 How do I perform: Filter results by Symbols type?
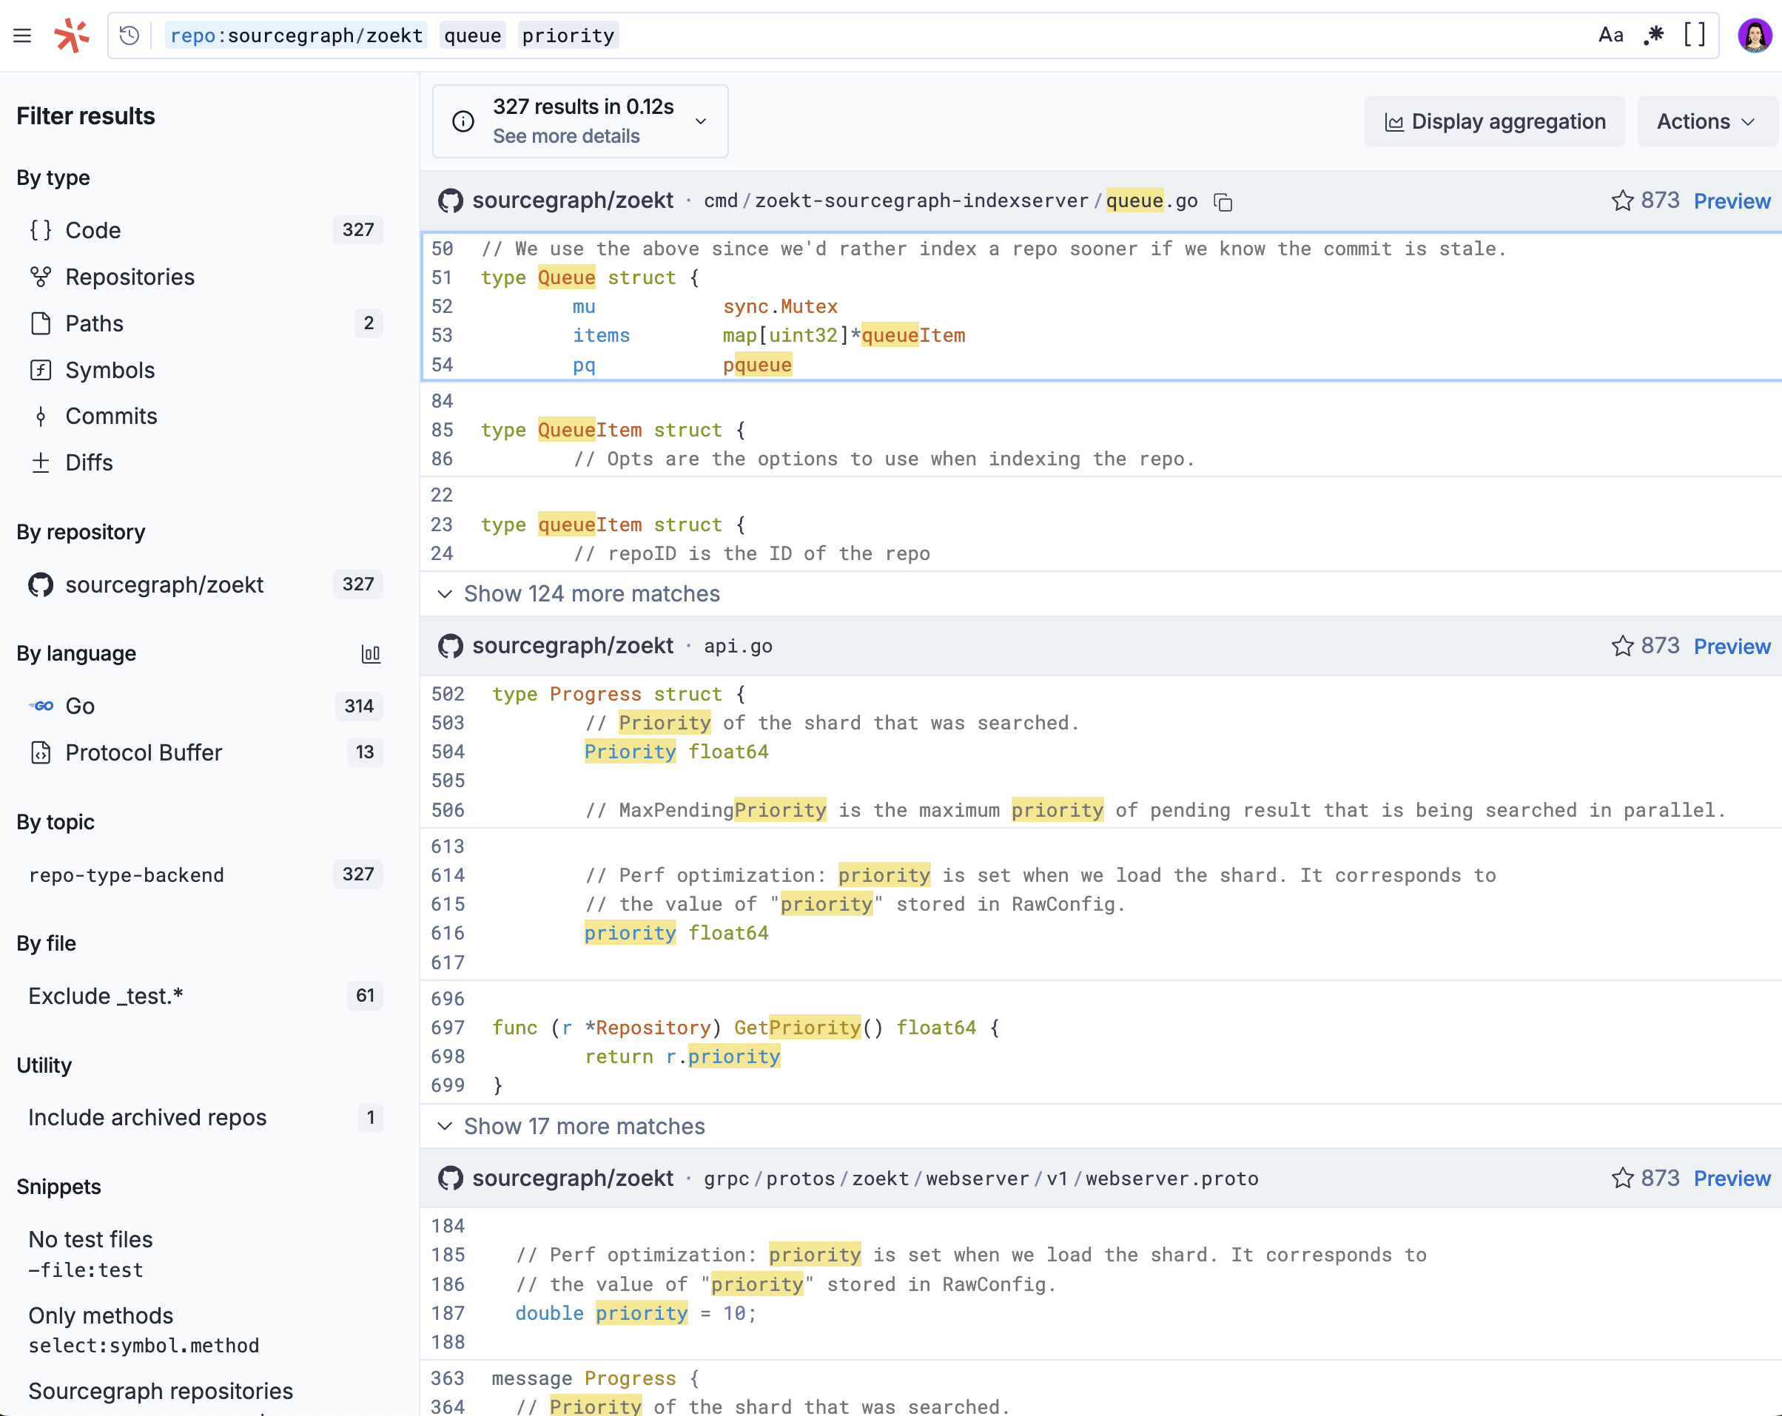coord(206,370)
